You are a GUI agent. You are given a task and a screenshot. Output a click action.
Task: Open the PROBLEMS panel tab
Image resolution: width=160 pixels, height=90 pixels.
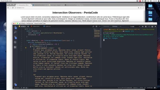(x=106, y=26)
